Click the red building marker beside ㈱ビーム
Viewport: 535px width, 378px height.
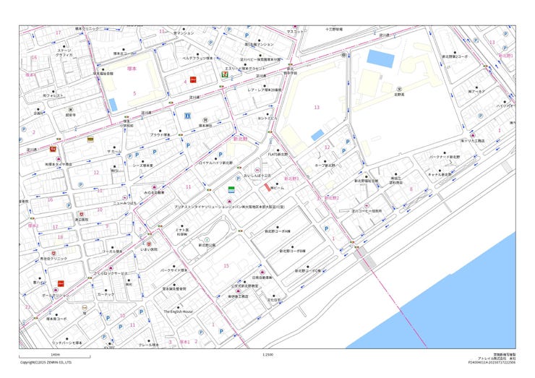click(x=267, y=187)
